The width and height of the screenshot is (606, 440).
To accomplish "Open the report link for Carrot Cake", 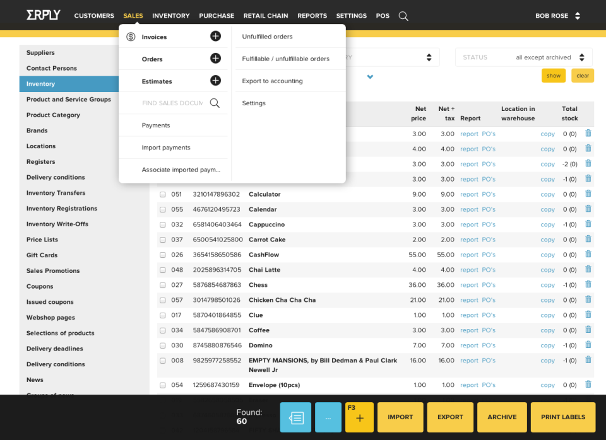I will click(x=469, y=240).
